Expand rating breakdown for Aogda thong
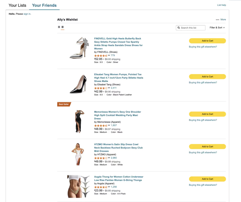241x202 pixels. tap(109, 187)
